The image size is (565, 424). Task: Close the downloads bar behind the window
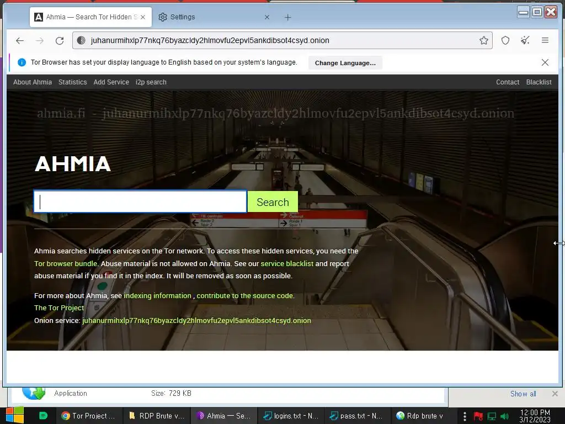coord(555,394)
